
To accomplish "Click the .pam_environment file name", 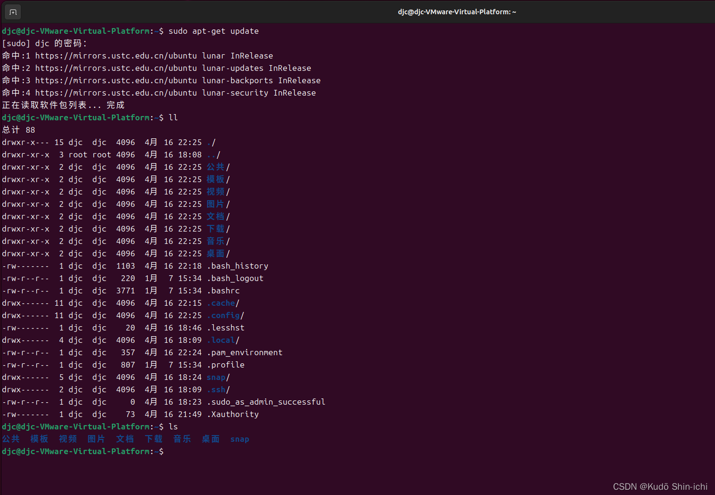I will tap(245, 352).
